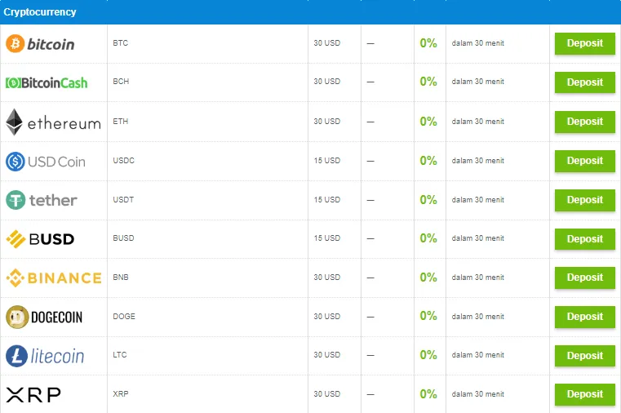Viewport: 621px width, 413px height.
Task: Deposit using DOGECOIN
Action: 584,317
